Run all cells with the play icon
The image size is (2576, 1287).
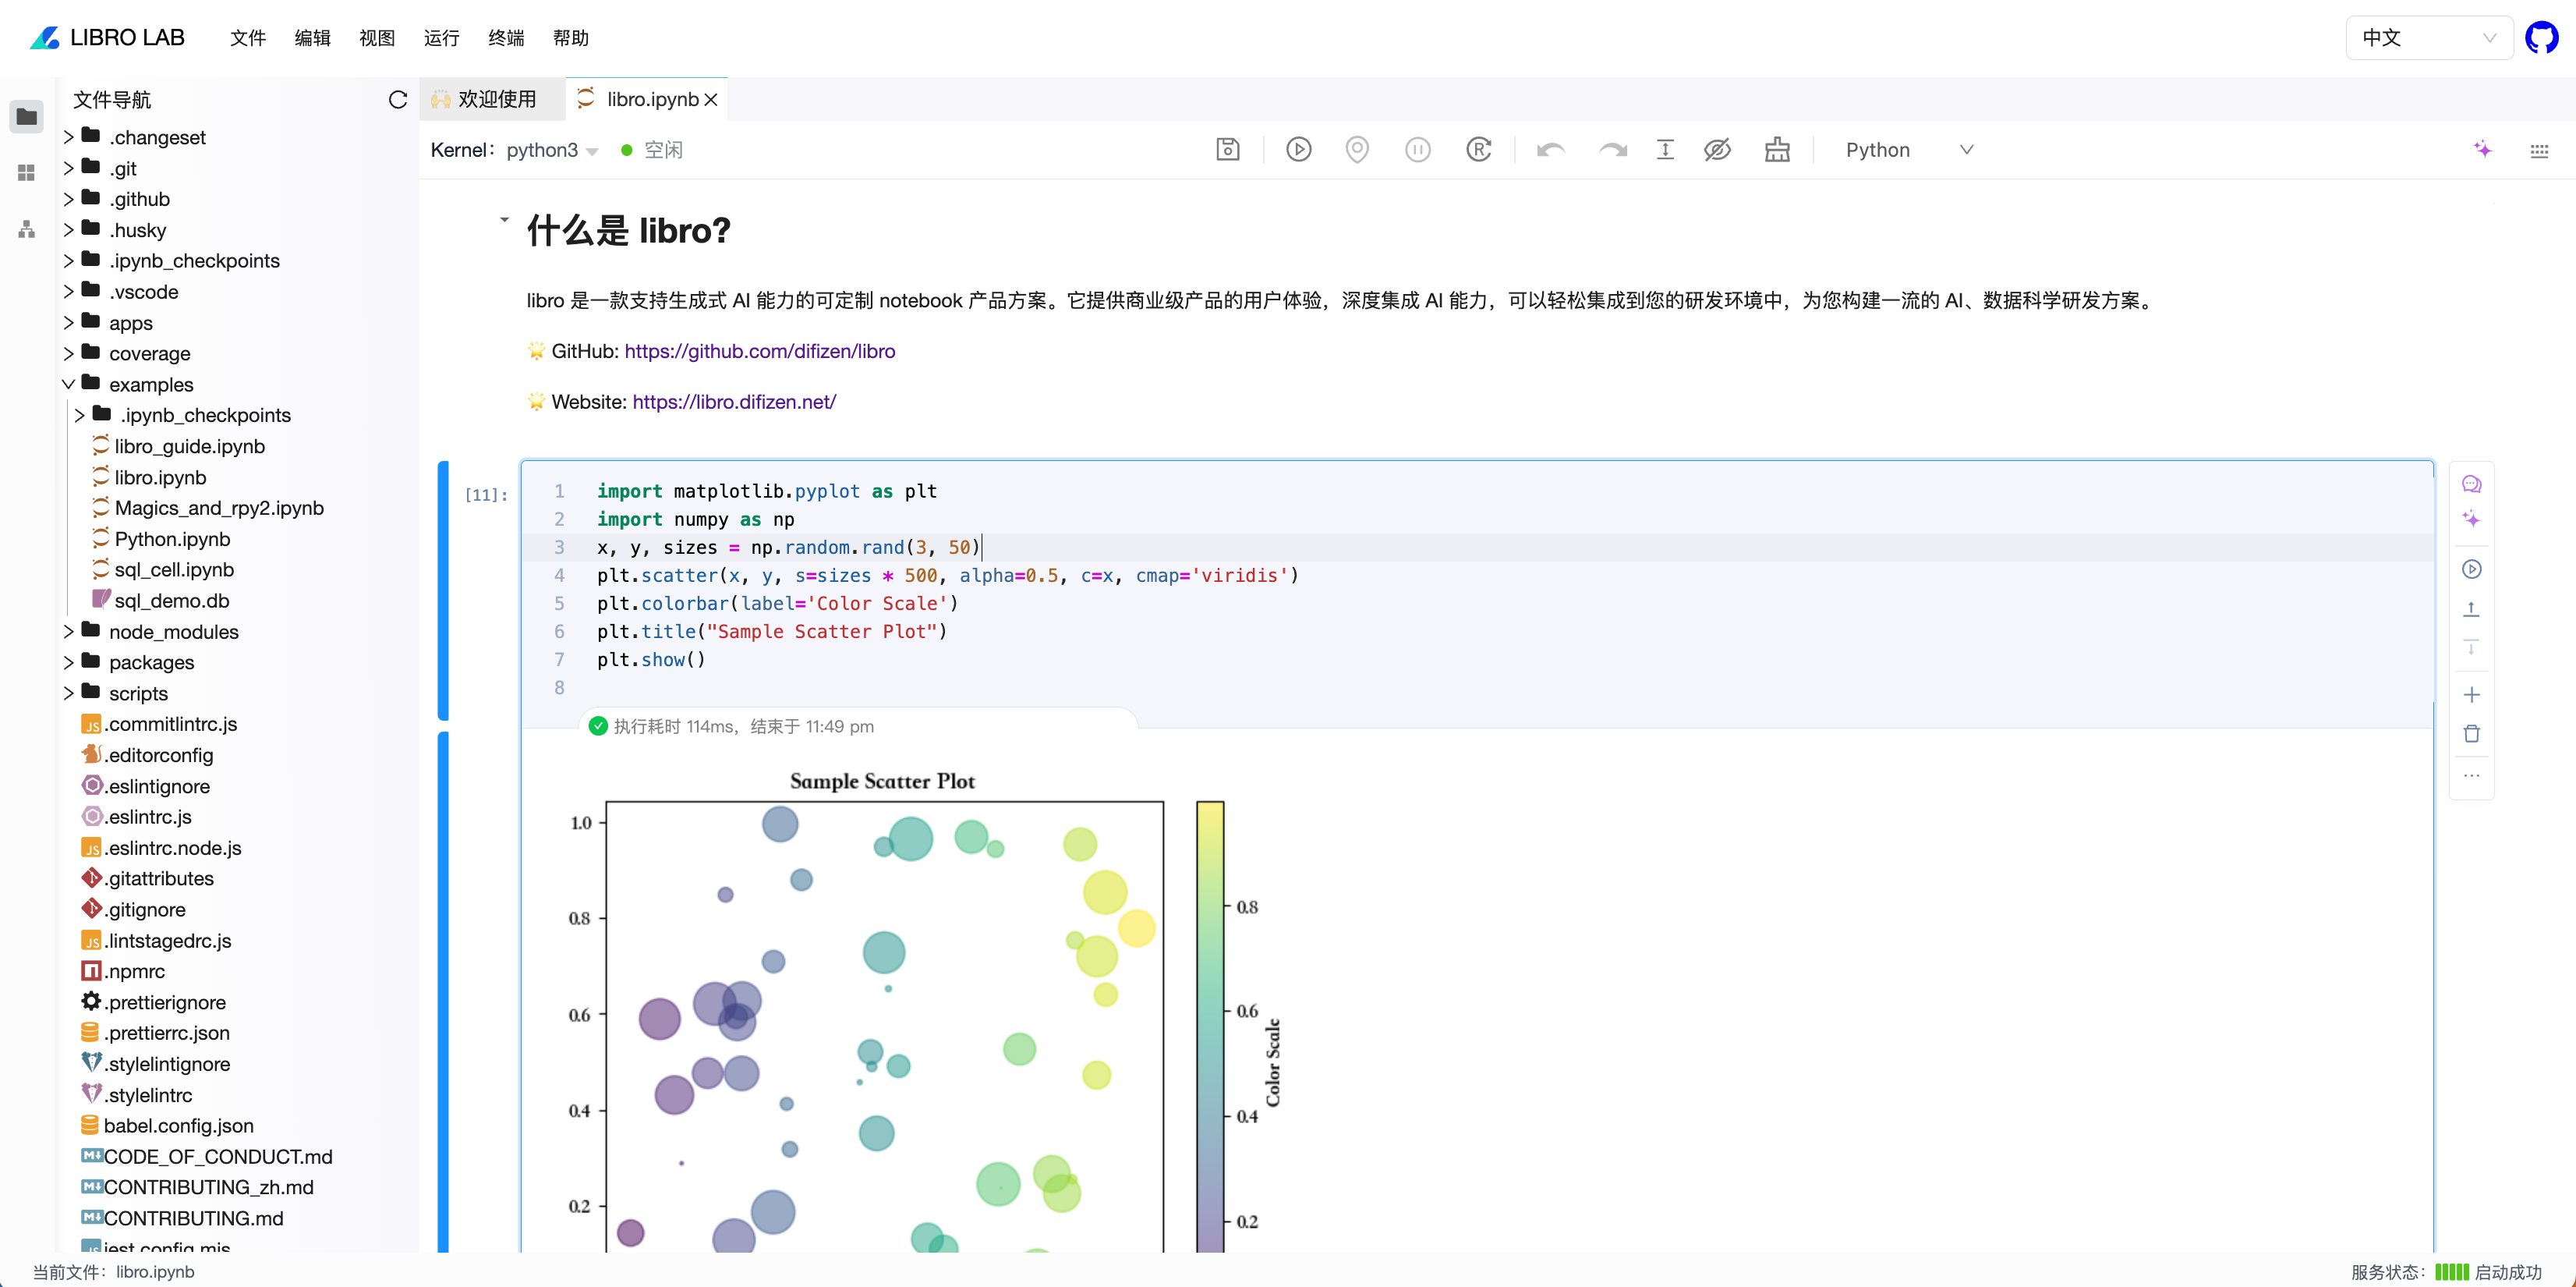1298,150
